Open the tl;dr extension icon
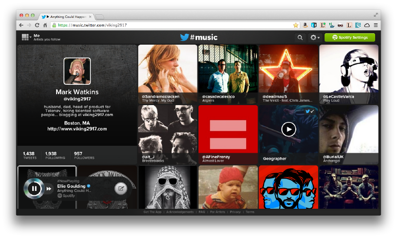The width and height of the screenshot is (397, 238). [x=331, y=25]
